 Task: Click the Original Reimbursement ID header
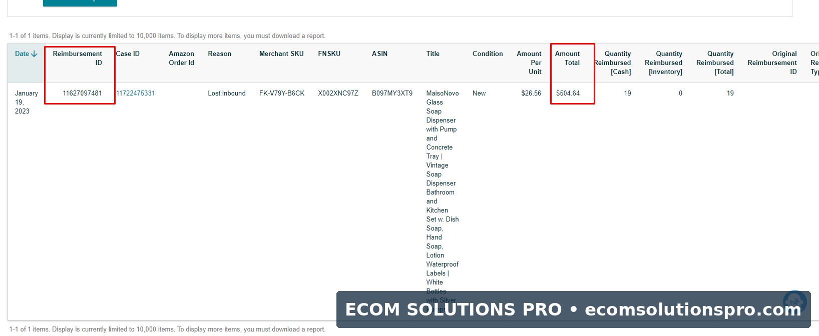tap(772, 62)
